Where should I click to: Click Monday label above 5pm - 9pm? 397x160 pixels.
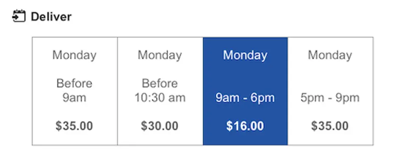(330, 55)
